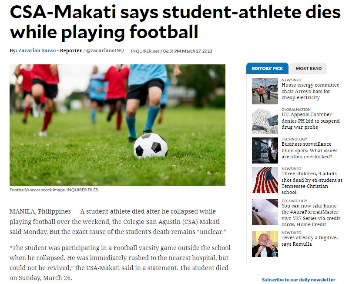The width and height of the screenshot is (349, 284).
Task: Click ICC building thumbnail image
Action: click(265, 121)
